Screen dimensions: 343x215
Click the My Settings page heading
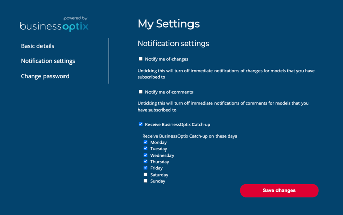point(168,24)
